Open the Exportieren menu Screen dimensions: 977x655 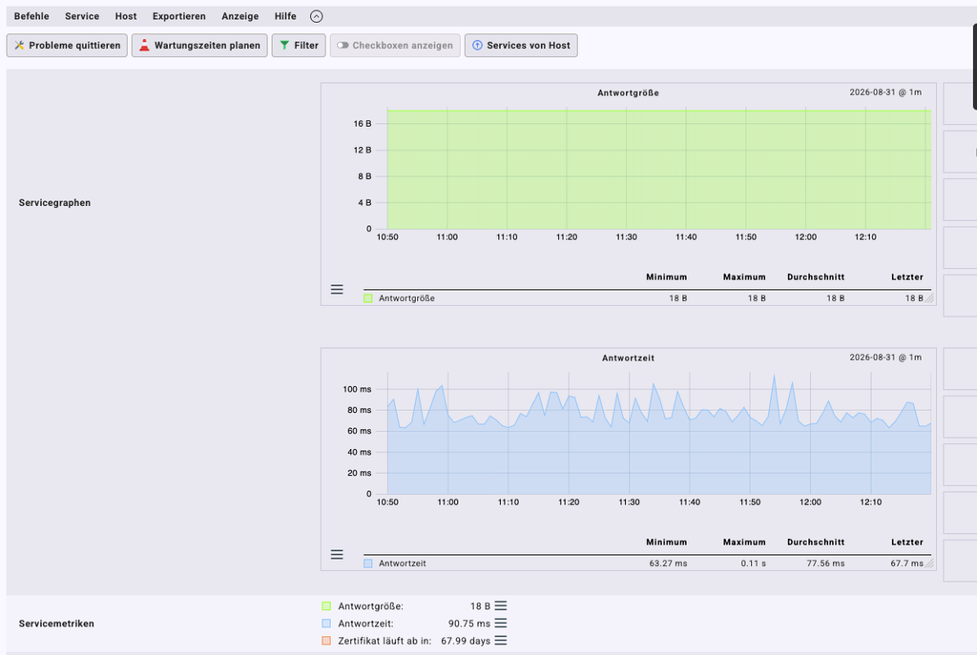pos(178,16)
